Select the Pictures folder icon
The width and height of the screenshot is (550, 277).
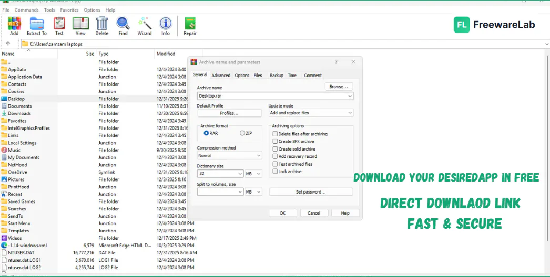[x=4, y=179]
